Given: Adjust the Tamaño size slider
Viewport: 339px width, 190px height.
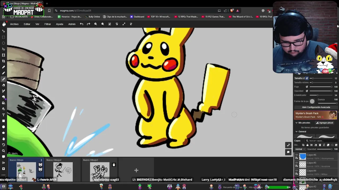Looking at the screenshot, I should coord(321,78).
